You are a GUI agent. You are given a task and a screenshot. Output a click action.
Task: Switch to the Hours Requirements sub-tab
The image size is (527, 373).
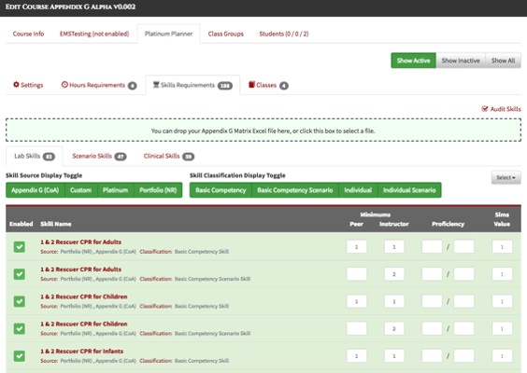click(x=99, y=85)
